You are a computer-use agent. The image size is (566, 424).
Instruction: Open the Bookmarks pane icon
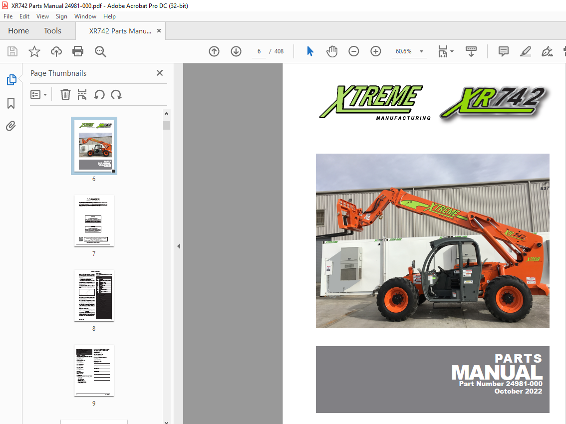pyautogui.click(x=11, y=103)
